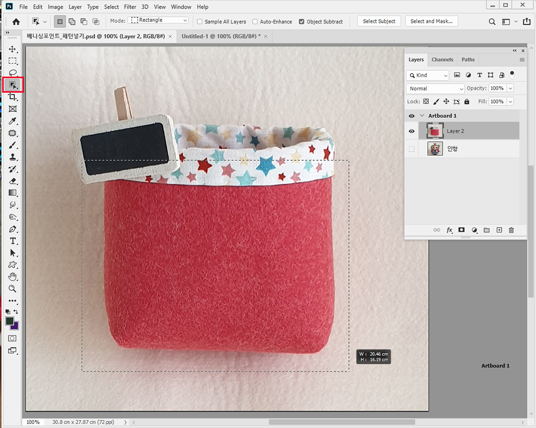Hide Artboard 1 visibility eye
This screenshot has width=536, height=428.
[x=412, y=116]
